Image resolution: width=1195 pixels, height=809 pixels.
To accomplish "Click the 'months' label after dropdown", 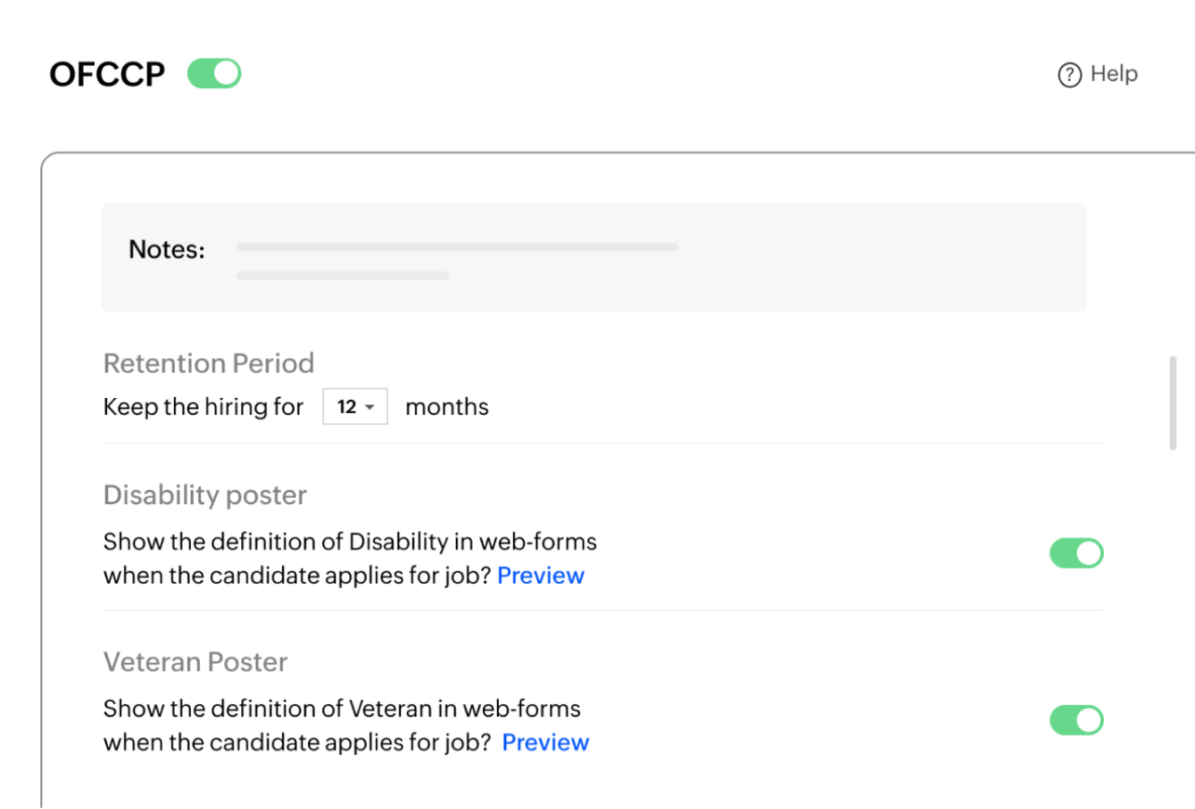I will click(447, 407).
